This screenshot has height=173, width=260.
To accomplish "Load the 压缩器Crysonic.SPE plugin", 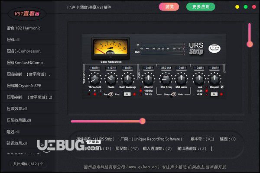I will click(x=24, y=86).
